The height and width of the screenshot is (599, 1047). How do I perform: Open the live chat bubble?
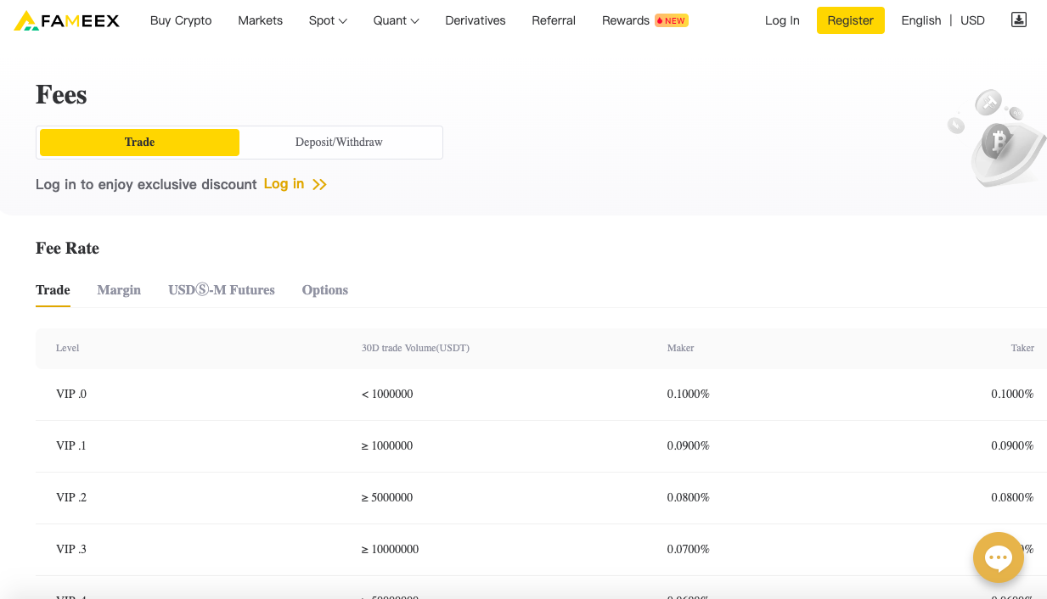point(999,557)
